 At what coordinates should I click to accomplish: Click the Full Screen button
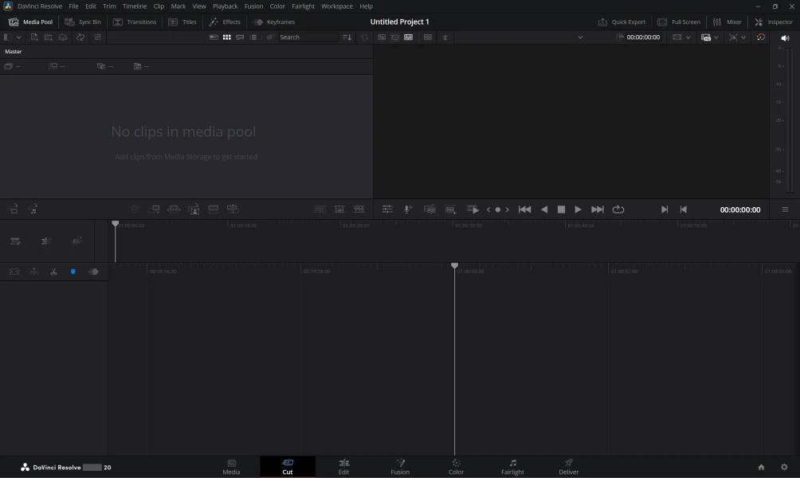[679, 22]
